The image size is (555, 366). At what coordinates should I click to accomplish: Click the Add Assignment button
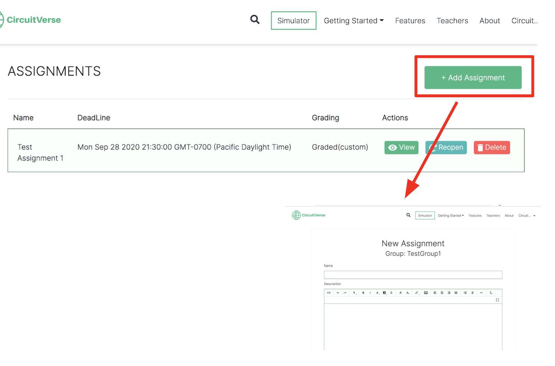point(473,78)
